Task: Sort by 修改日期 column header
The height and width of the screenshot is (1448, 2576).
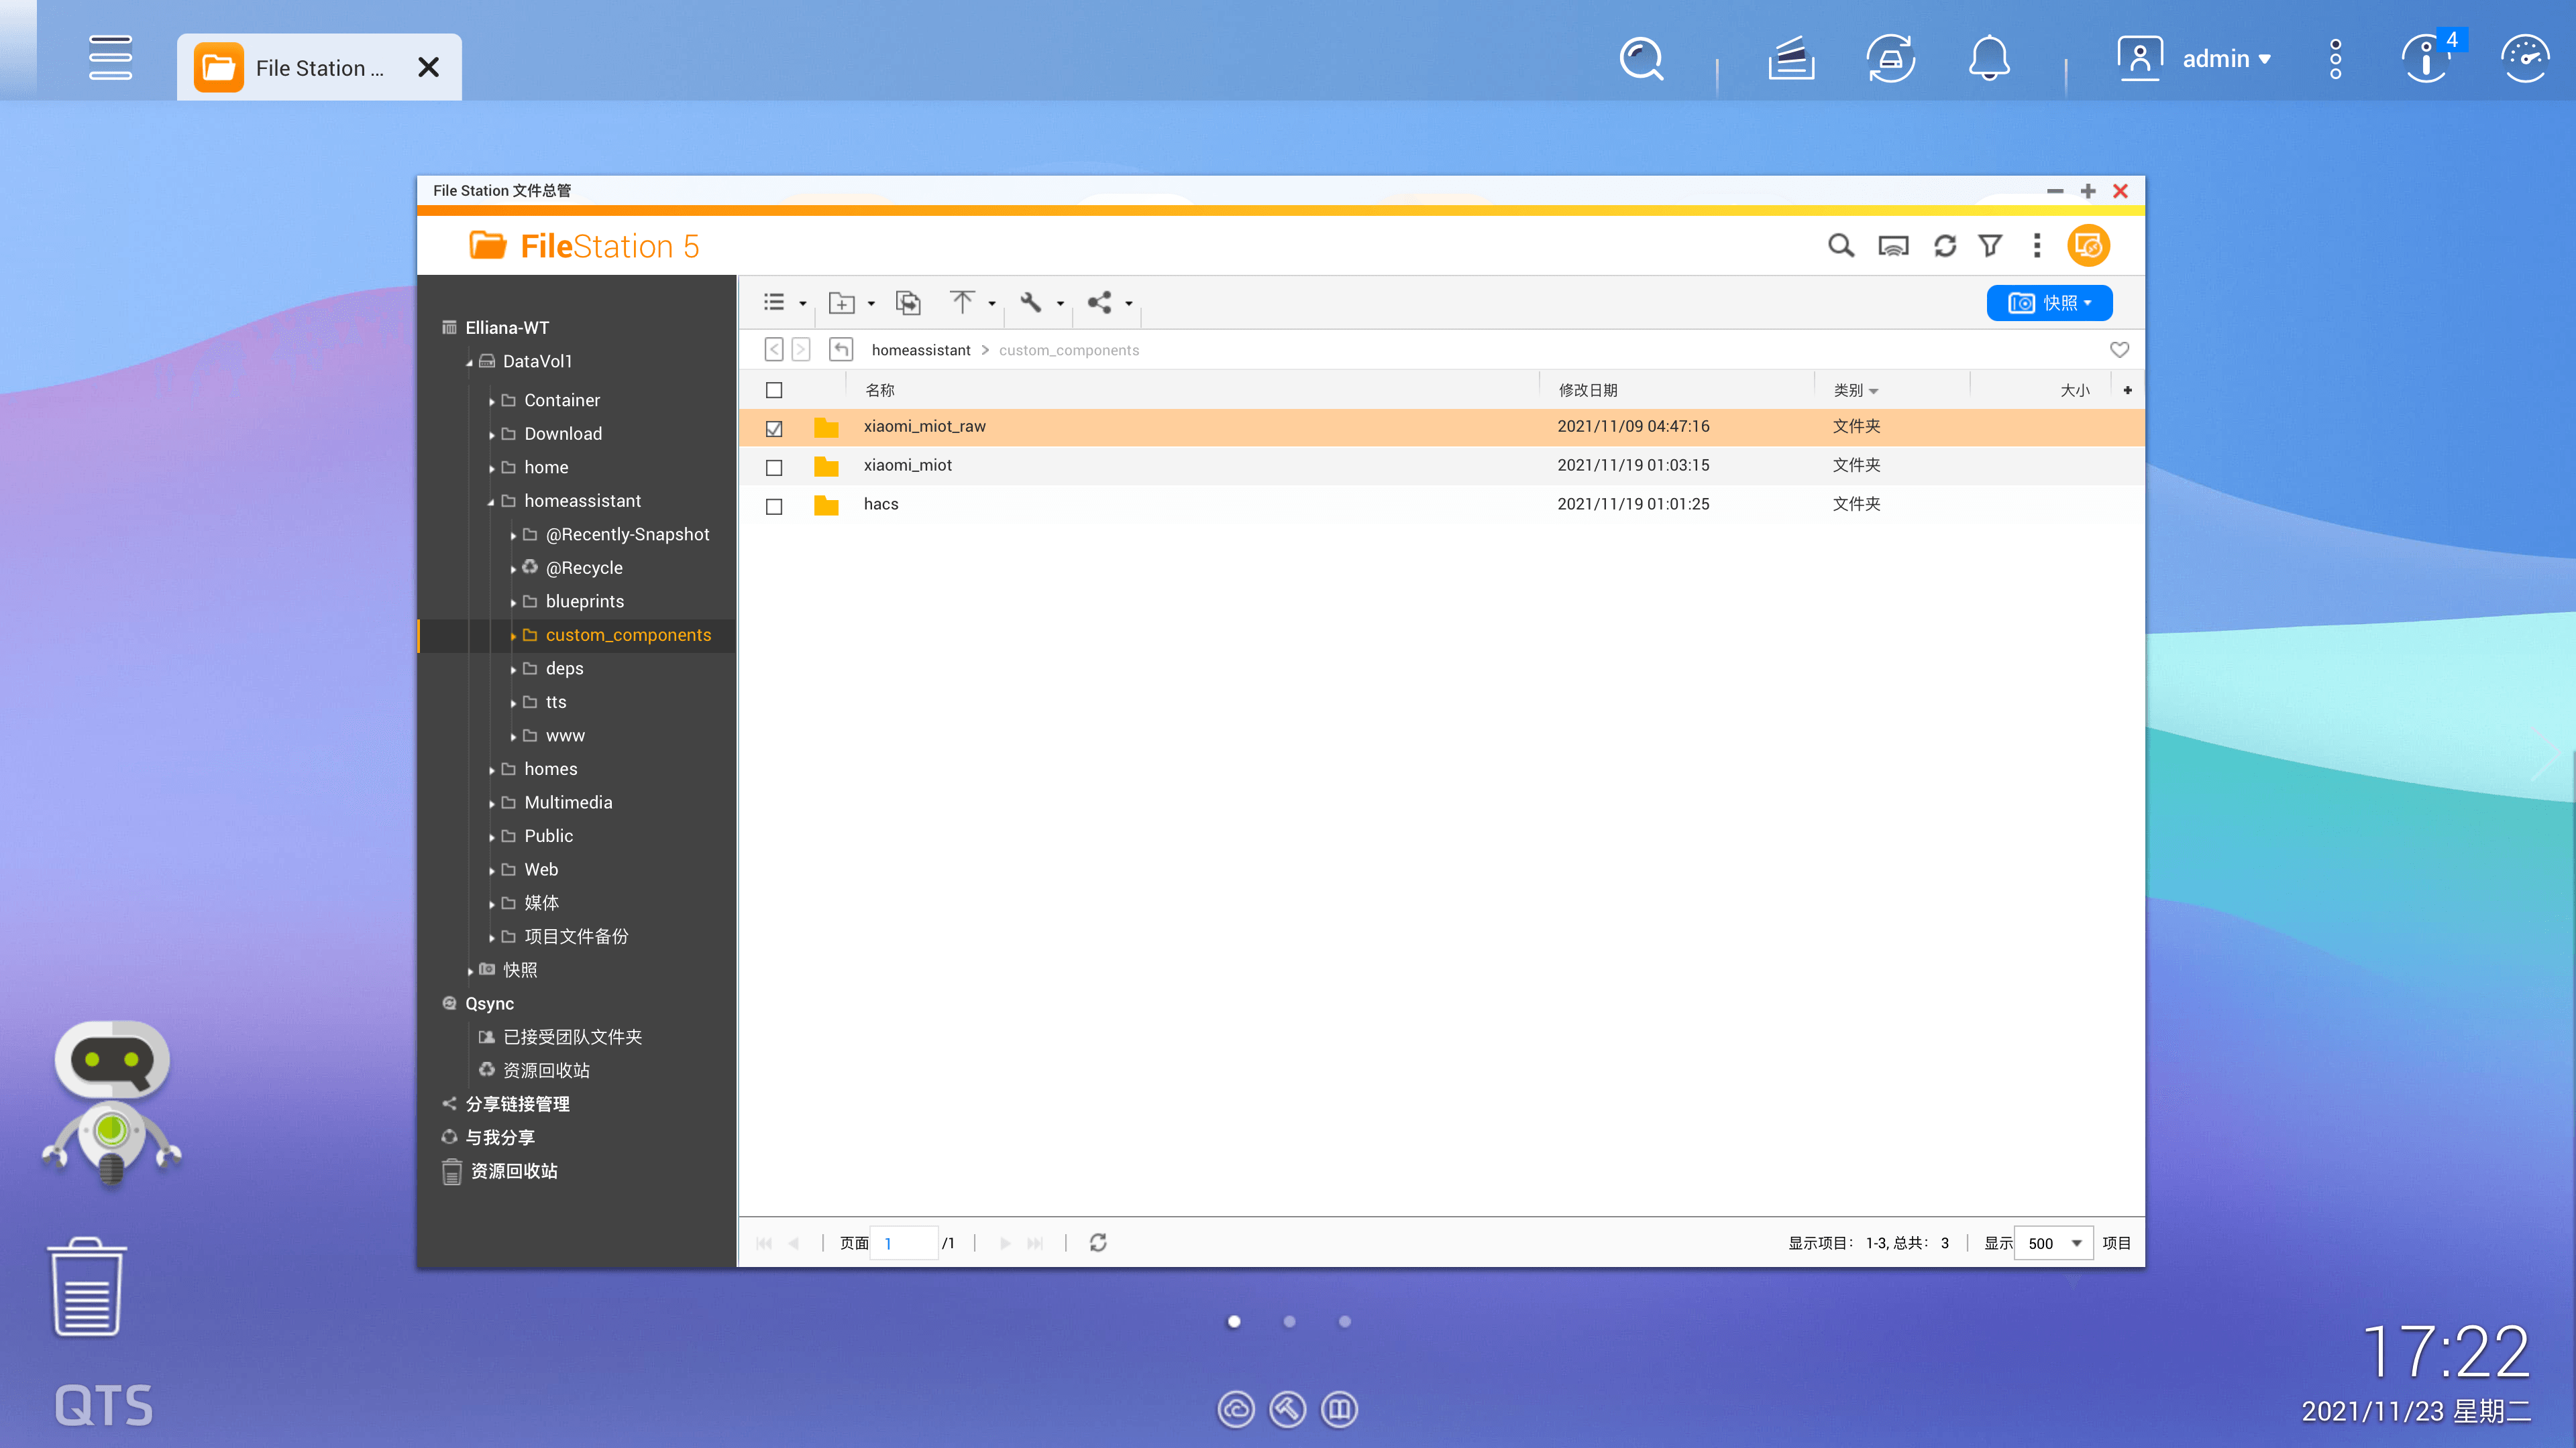Action: [1588, 391]
